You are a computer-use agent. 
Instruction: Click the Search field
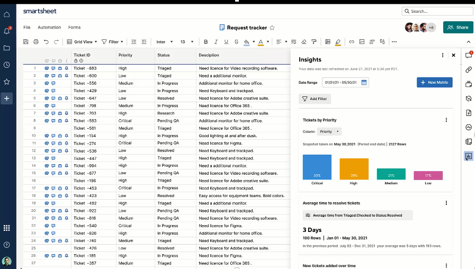pyautogui.click(x=437, y=11)
